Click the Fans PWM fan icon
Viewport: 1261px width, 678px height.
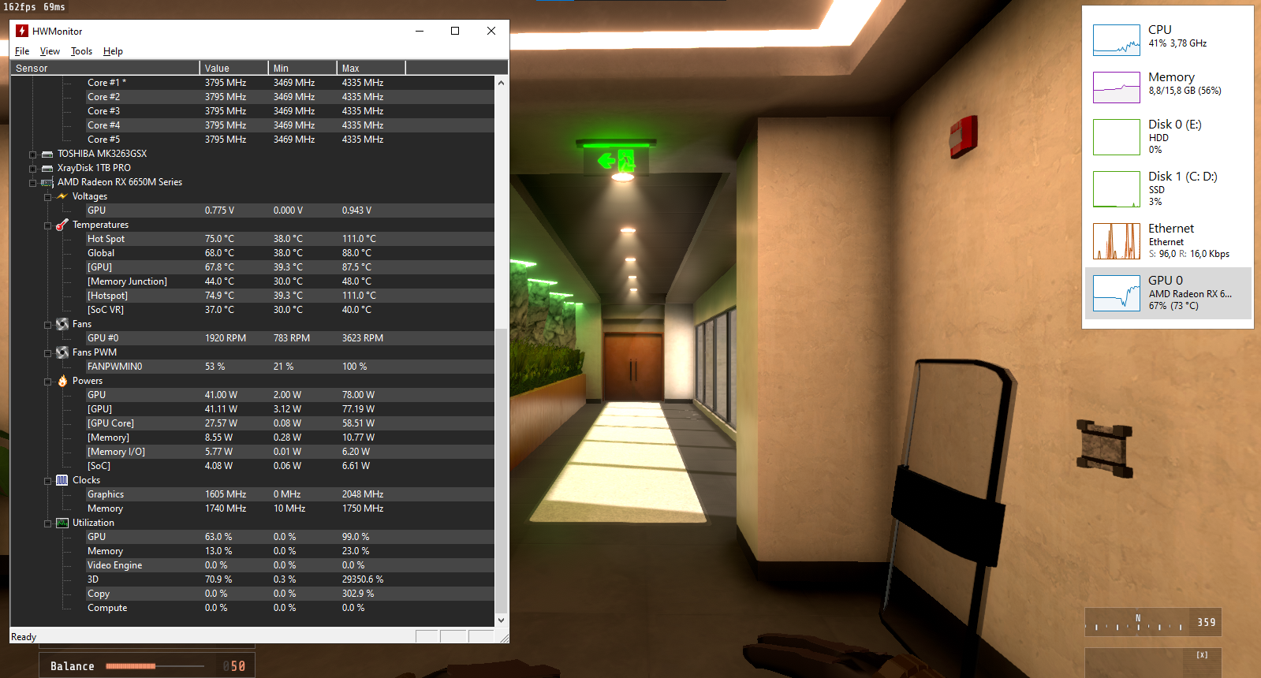click(62, 352)
